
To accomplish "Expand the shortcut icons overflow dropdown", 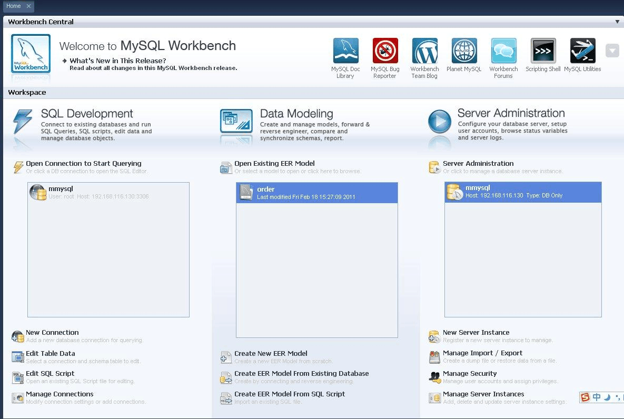I will [x=612, y=51].
